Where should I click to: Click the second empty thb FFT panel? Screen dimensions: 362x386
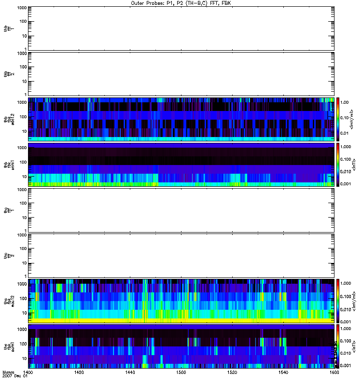[x=181, y=73]
